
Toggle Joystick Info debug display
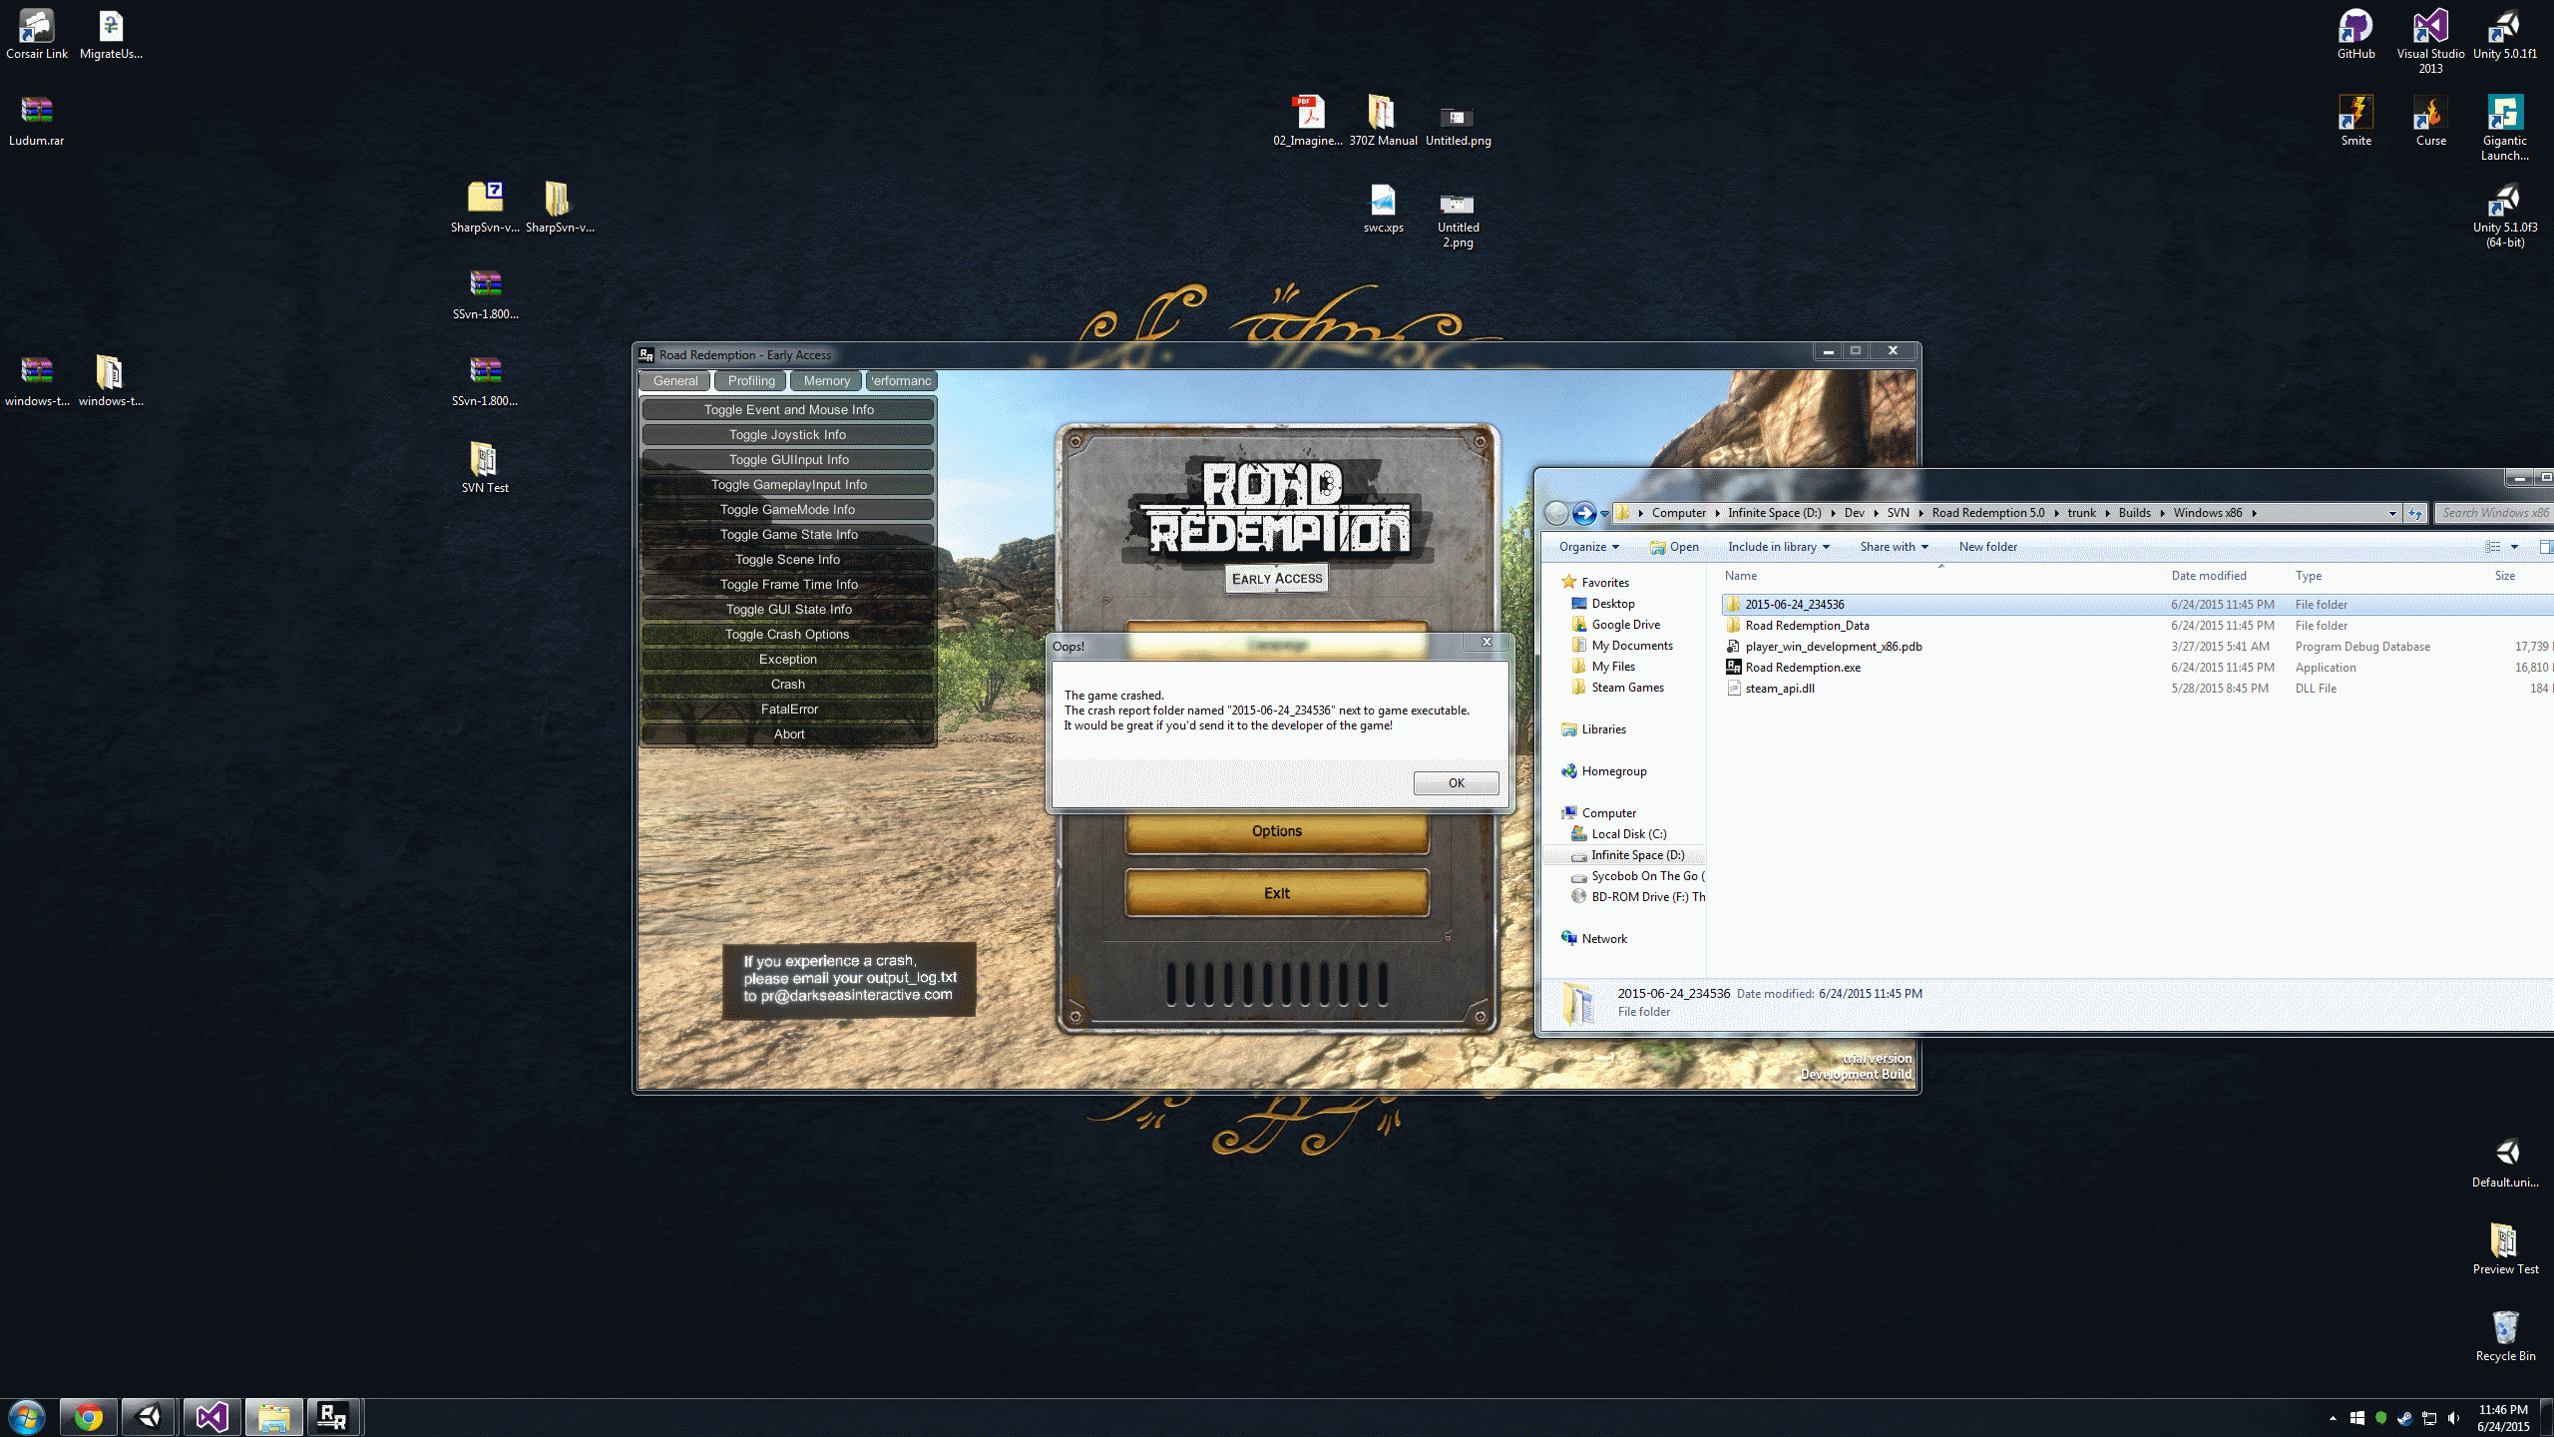[787, 435]
